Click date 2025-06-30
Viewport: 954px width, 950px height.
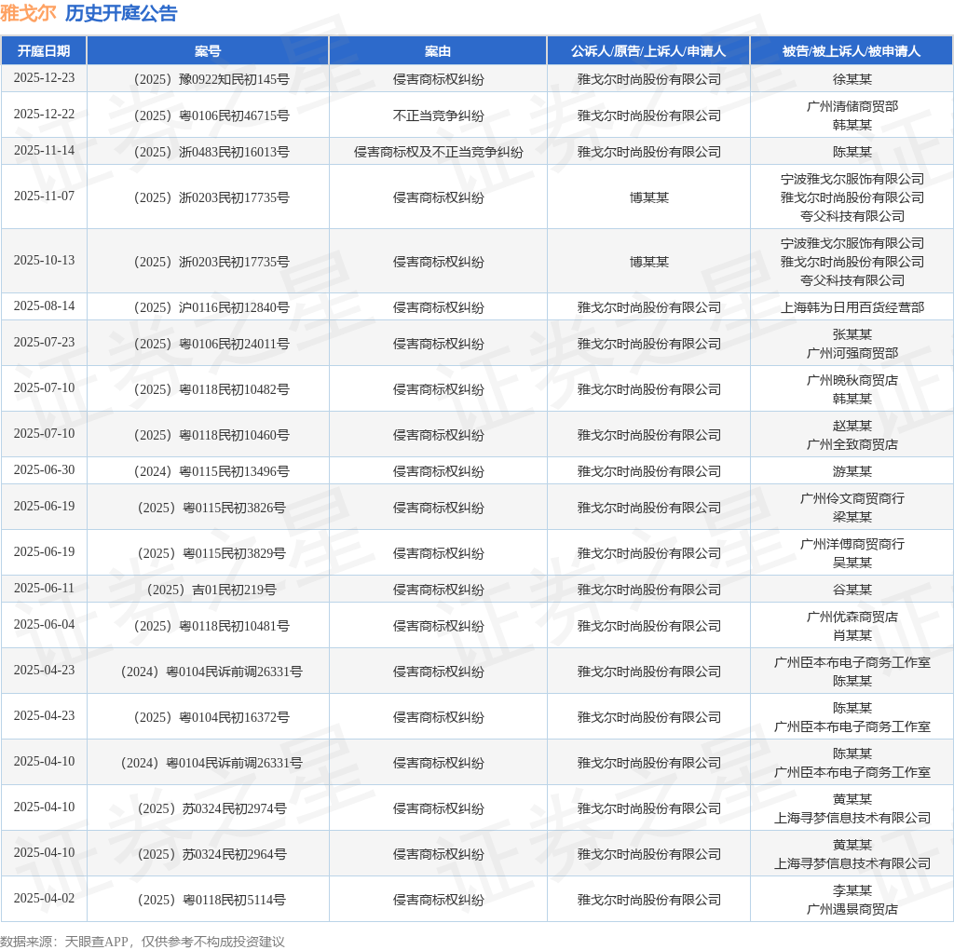pos(44,470)
